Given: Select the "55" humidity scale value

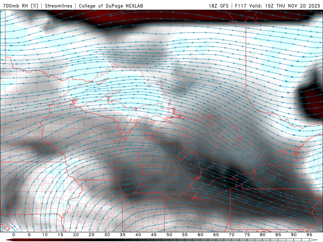Looking at the screenshot, I should (185, 235).
